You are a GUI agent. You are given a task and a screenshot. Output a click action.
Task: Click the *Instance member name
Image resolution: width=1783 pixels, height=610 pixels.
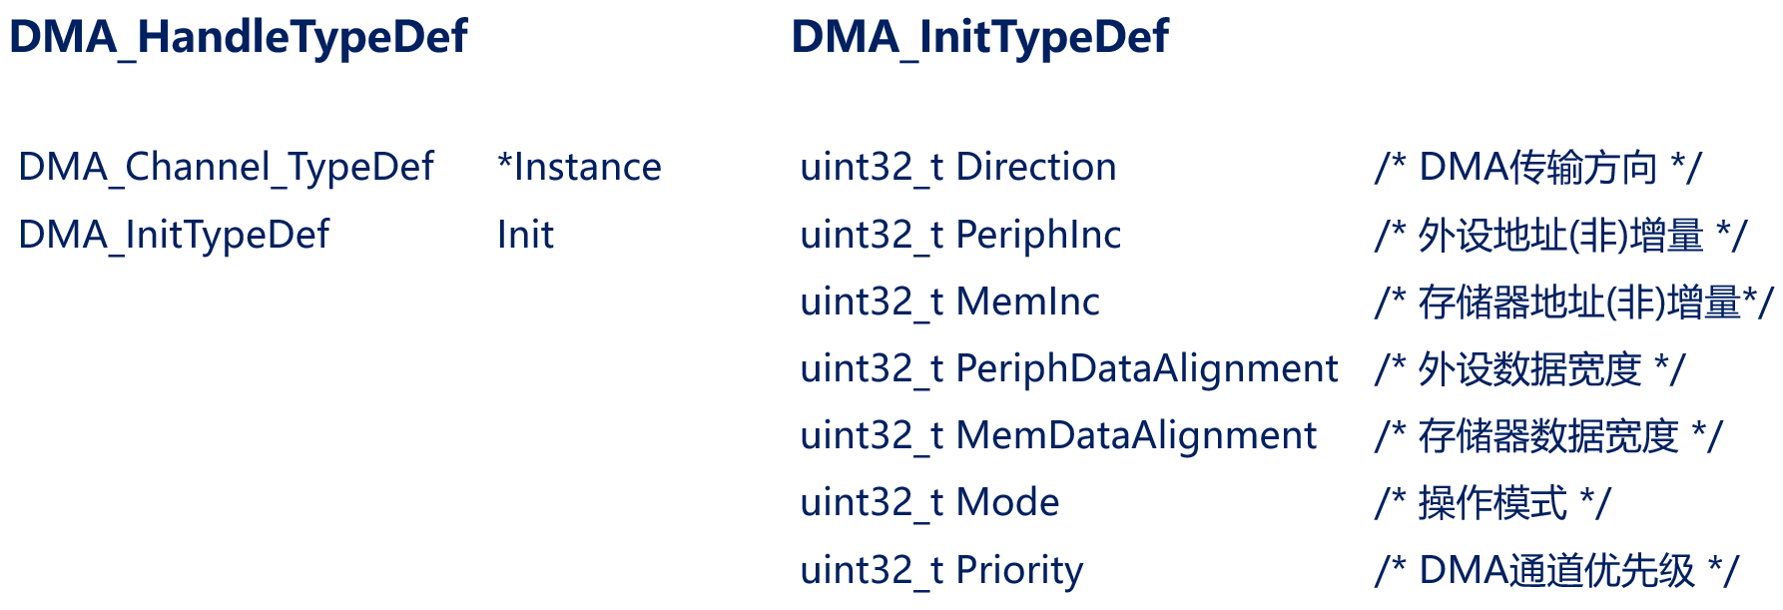click(579, 167)
